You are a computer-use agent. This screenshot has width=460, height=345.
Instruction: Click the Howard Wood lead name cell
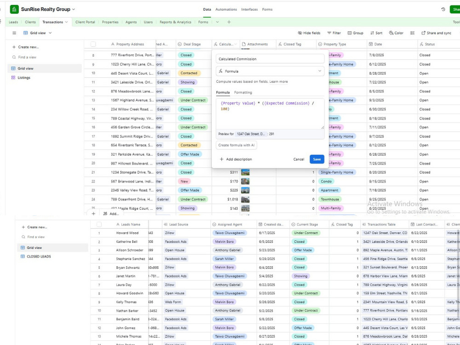click(x=127, y=233)
